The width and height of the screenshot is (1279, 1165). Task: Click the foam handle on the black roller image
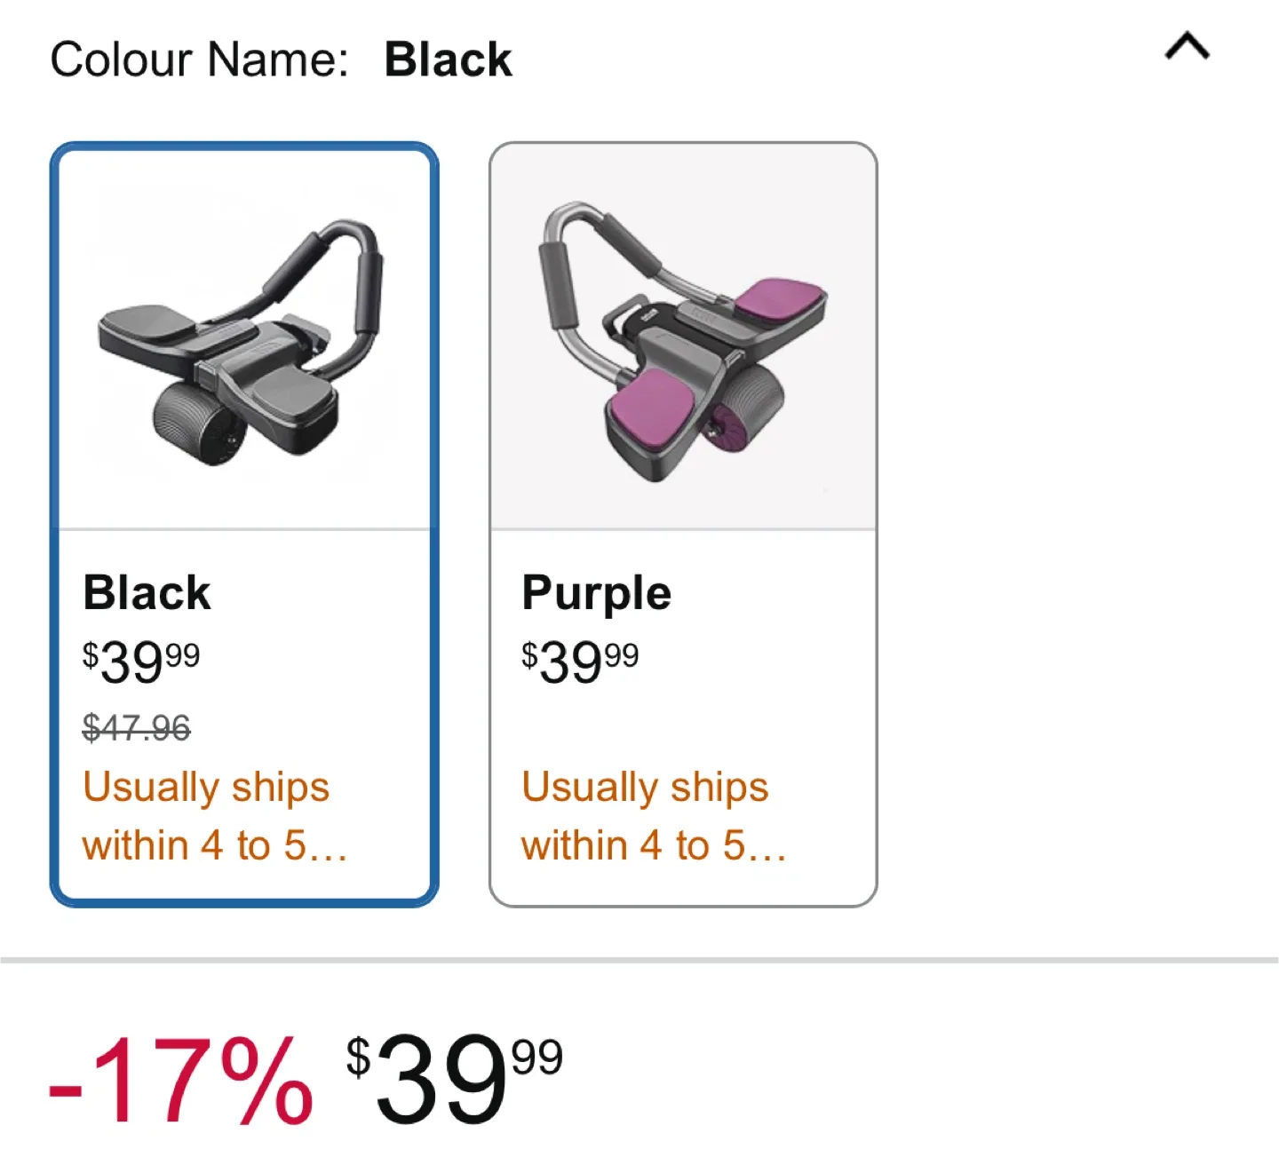pyautogui.click(x=368, y=293)
